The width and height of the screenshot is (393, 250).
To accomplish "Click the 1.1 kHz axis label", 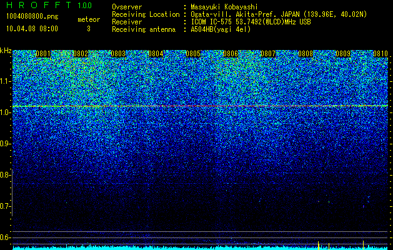I will [x=4, y=81].
